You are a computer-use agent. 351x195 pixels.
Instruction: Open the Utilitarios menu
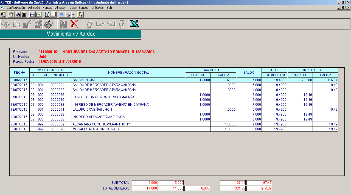point(97,8)
